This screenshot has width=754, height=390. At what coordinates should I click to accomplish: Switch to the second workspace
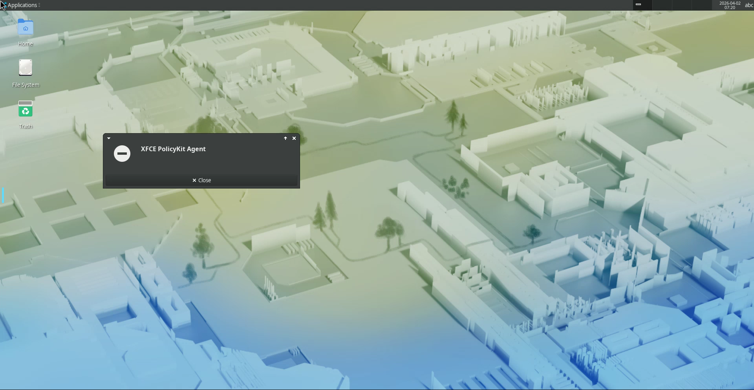pyautogui.click(x=662, y=5)
